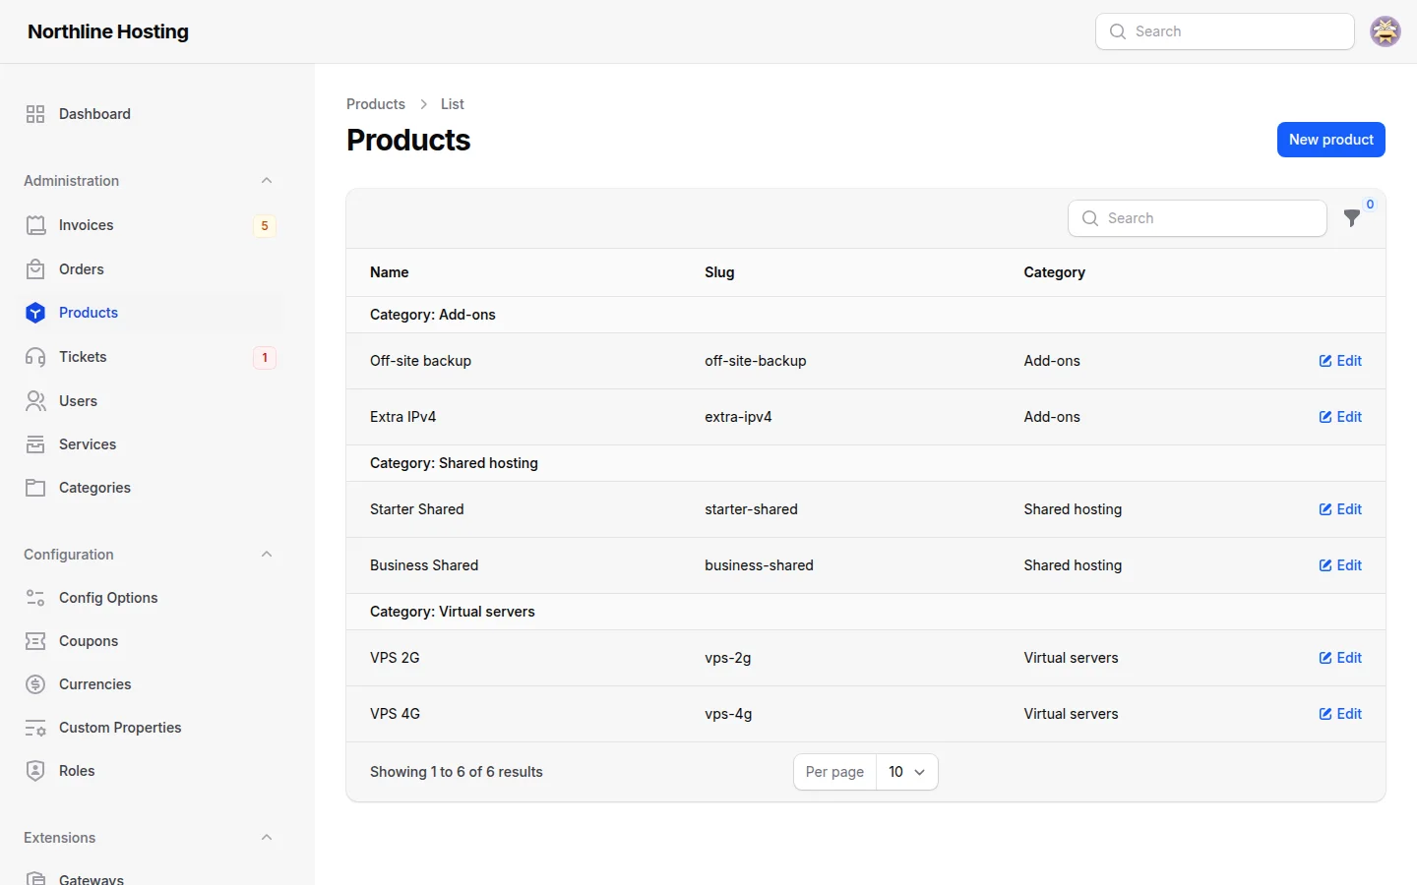Click the Orders shopping bag icon

[35, 269]
